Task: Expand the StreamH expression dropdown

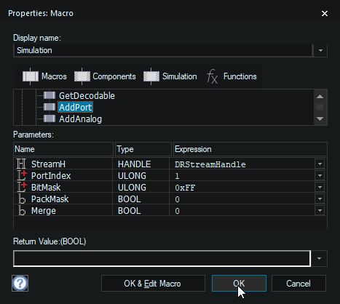Action: coord(320,164)
